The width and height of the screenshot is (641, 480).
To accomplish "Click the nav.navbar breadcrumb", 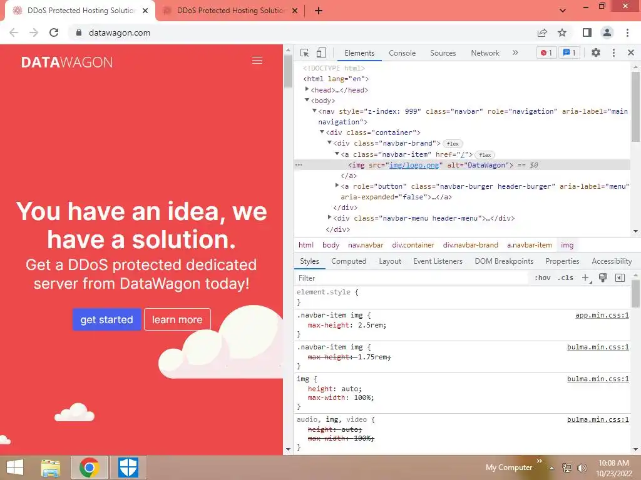I will [x=366, y=245].
